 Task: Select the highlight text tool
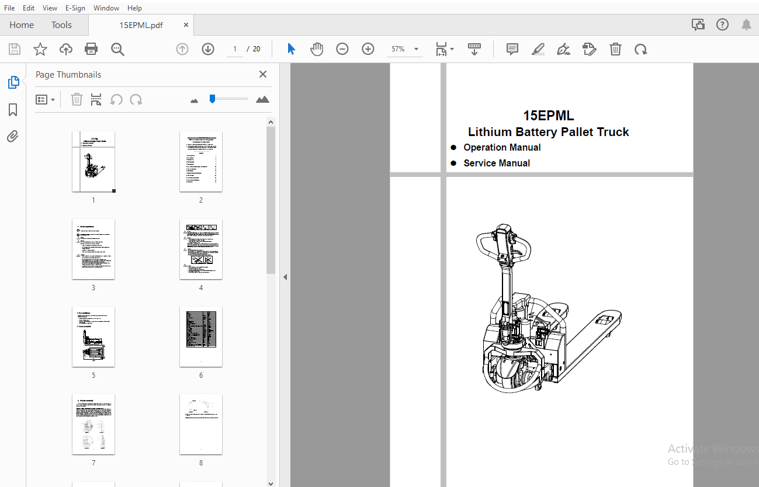click(538, 49)
